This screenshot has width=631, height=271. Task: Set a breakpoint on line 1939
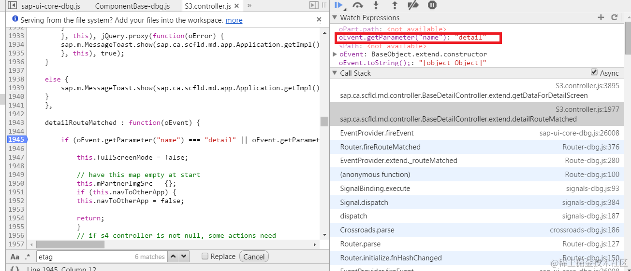click(x=16, y=88)
